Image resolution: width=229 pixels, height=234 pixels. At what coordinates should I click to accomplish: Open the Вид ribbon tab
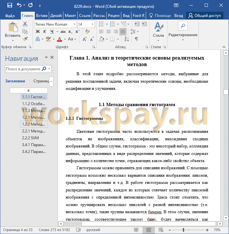pos(126,16)
